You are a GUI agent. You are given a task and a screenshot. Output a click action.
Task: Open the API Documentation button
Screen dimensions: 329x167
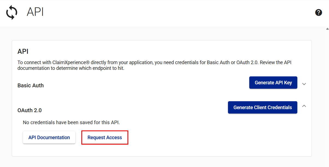(49, 138)
